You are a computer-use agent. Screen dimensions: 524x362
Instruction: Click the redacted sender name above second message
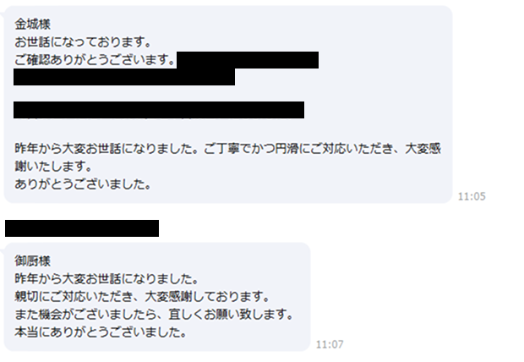(x=82, y=228)
